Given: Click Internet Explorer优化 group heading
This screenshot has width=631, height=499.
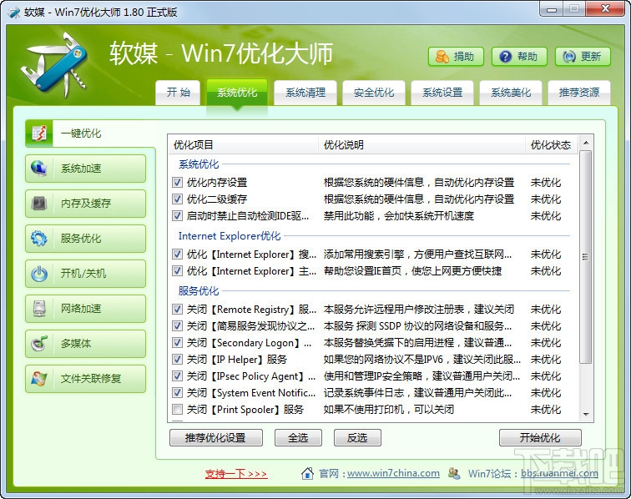Looking at the screenshot, I should (x=230, y=236).
